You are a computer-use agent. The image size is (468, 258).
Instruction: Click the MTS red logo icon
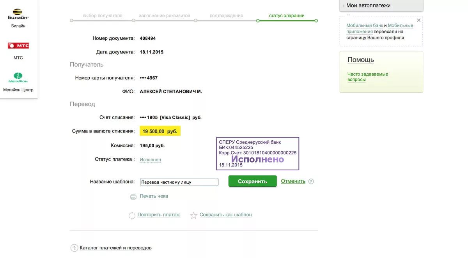click(x=18, y=46)
